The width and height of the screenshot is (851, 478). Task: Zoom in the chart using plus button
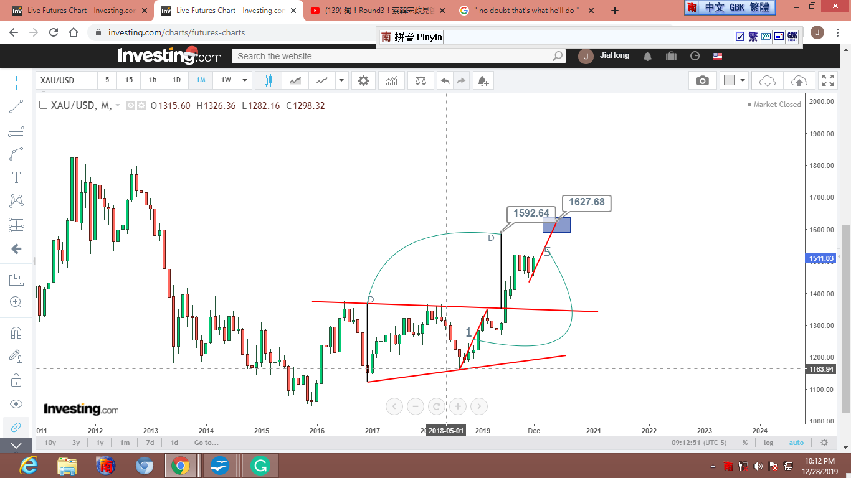pyautogui.click(x=458, y=407)
